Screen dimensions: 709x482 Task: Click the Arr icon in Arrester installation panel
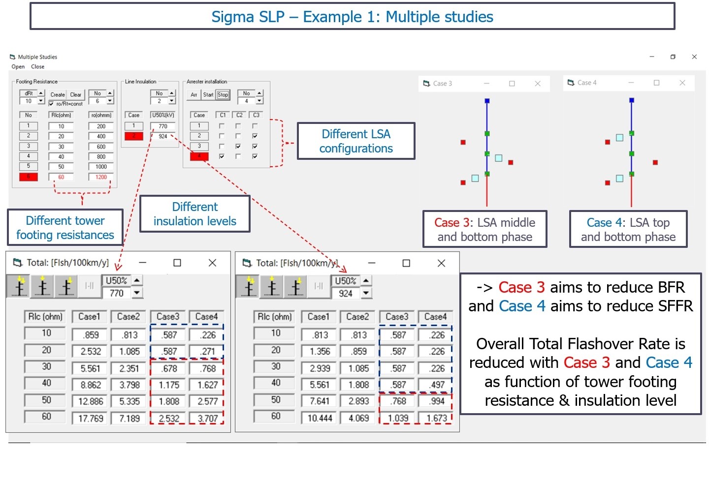tap(194, 95)
